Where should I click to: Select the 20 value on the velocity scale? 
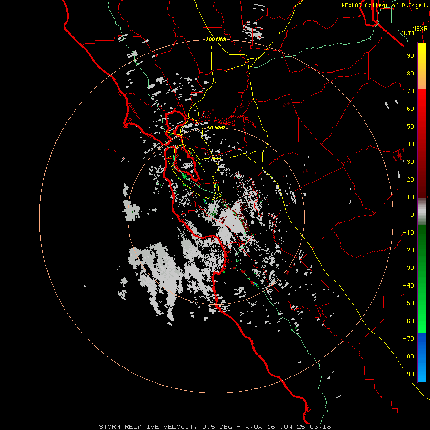pyautogui.click(x=410, y=179)
